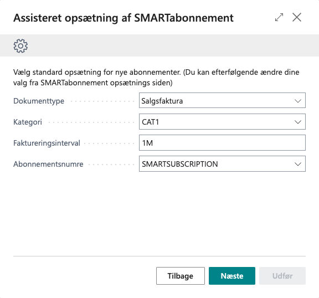Screen dimensions: 319x298
Task: Click the Dokumenttype field label
Action: pyautogui.click(x=39, y=101)
